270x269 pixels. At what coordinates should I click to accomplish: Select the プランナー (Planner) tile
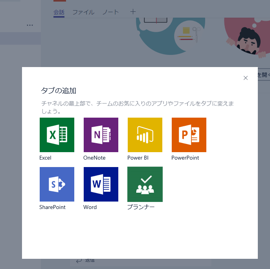pyautogui.click(x=145, y=184)
